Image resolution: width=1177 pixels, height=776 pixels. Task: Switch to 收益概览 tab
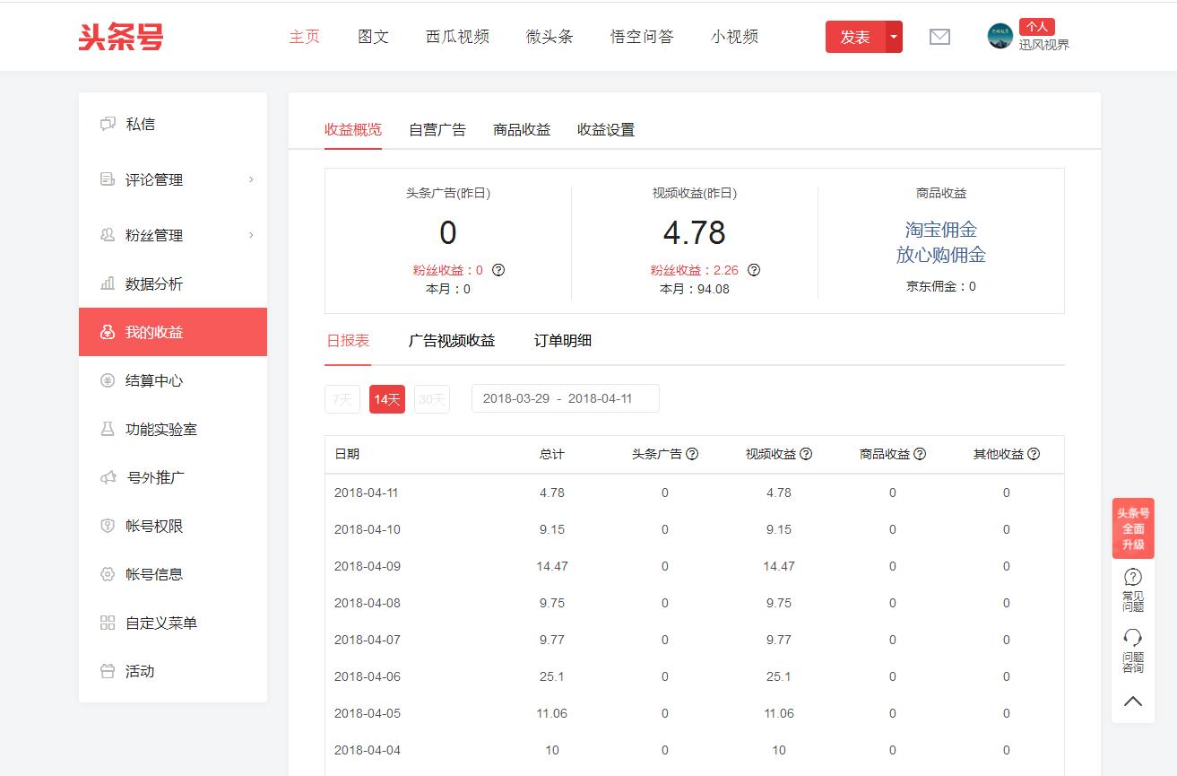[x=353, y=129]
